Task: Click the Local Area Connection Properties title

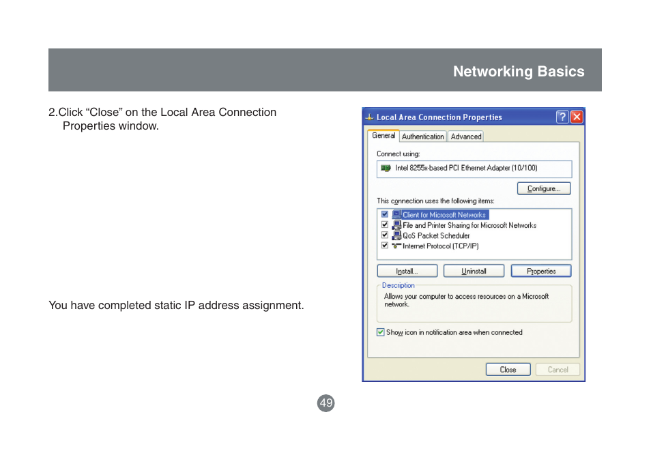Action: pyautogui.click(x=439, y=117)
